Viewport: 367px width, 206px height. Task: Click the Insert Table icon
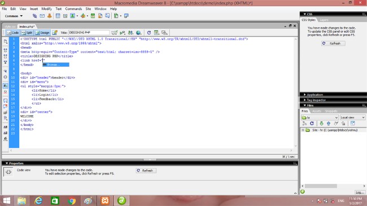[58, 16]
